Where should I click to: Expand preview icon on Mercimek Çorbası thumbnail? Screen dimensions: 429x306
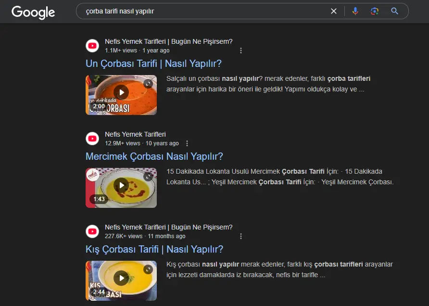point(148,177)
